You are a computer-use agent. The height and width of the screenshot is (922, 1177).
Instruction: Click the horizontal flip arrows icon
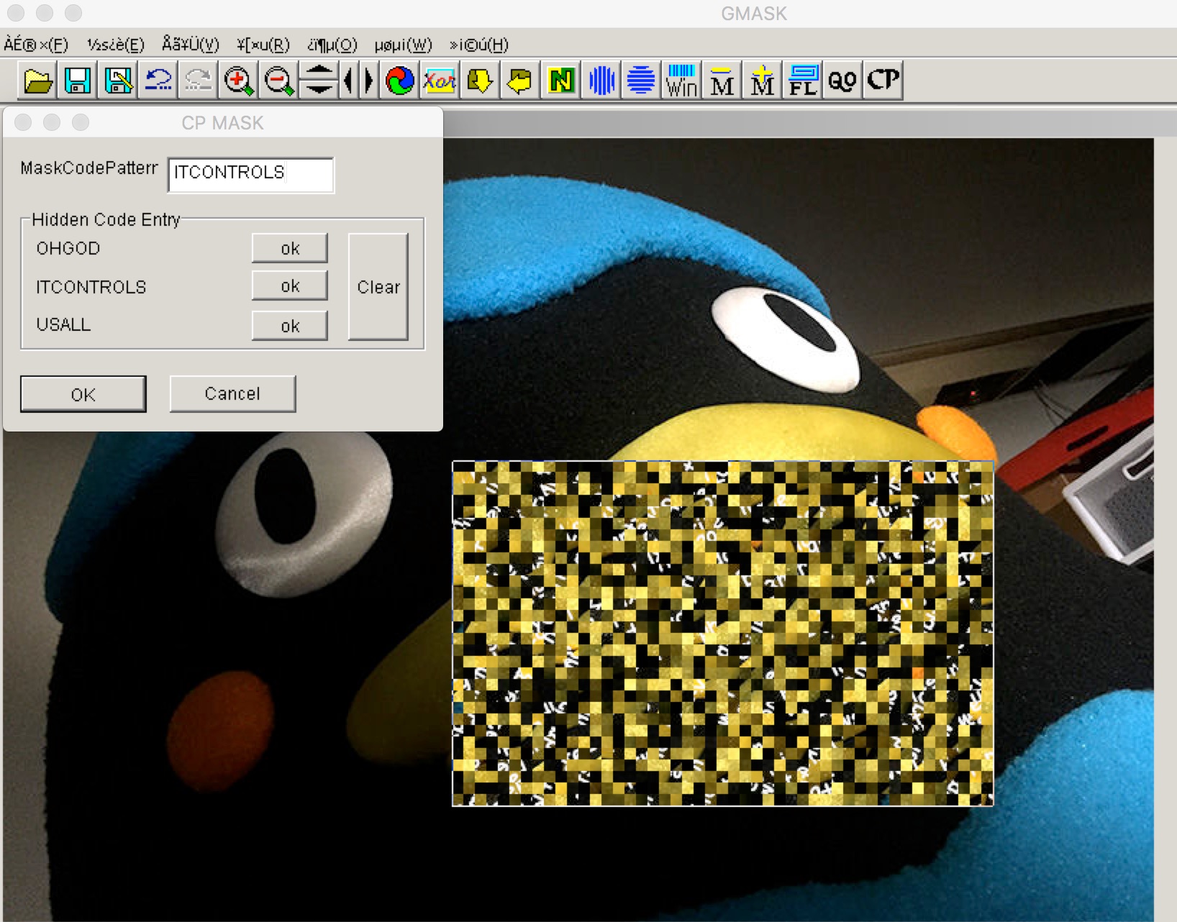click(x=359, y=80)
